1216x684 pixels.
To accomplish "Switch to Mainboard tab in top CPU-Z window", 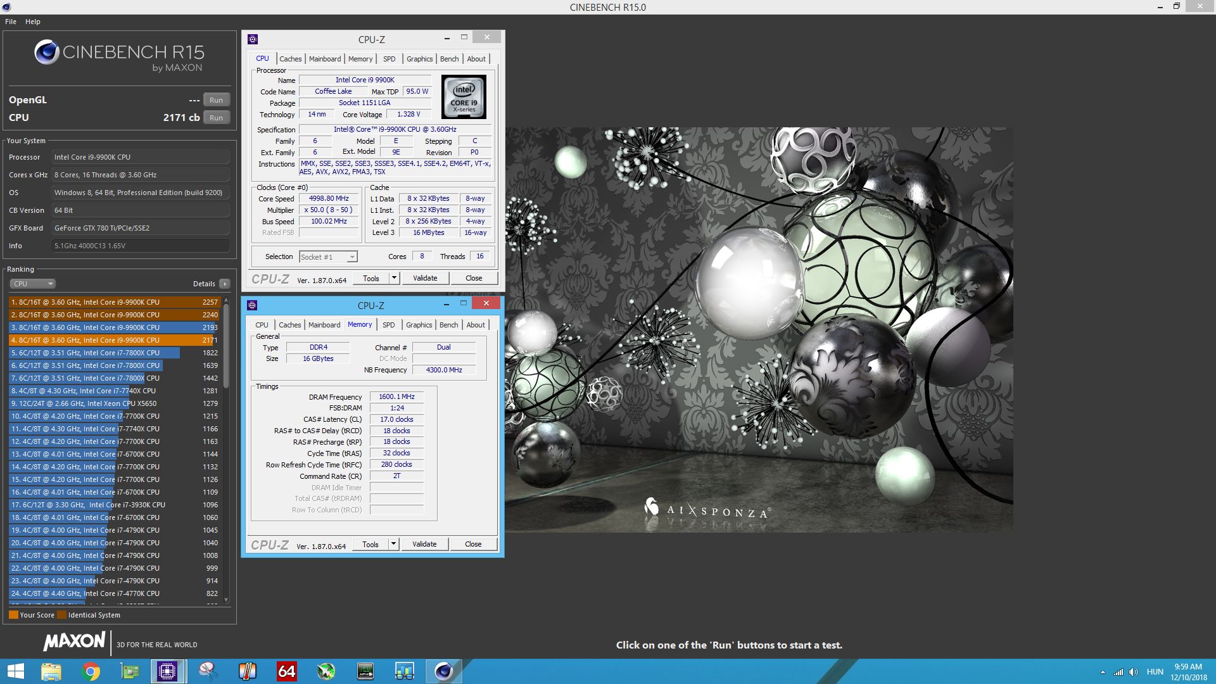I will click(x=325, y=59).
